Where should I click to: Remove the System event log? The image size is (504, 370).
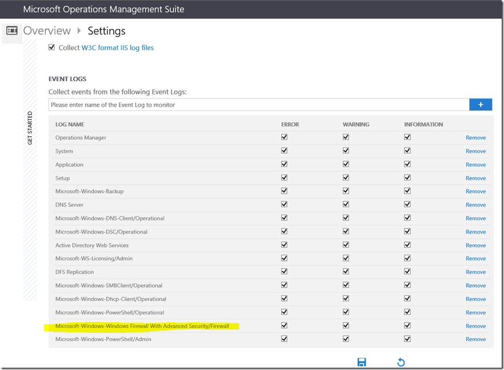[x=476, y=151]
